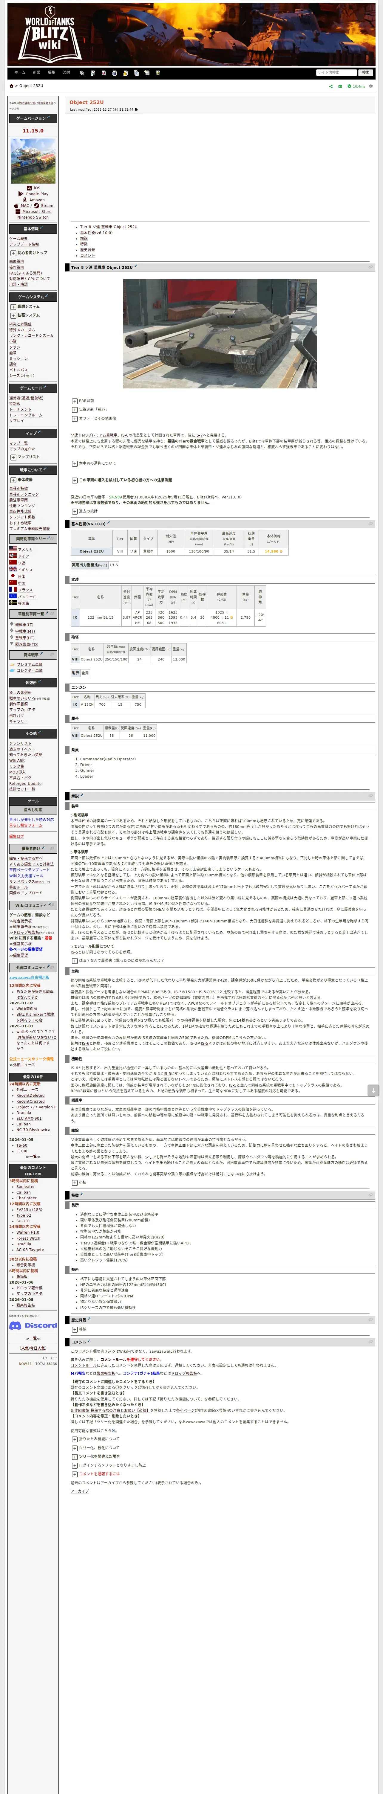
Task: Click the Tier 8 heading edit pencil icon
Action: 135,267
